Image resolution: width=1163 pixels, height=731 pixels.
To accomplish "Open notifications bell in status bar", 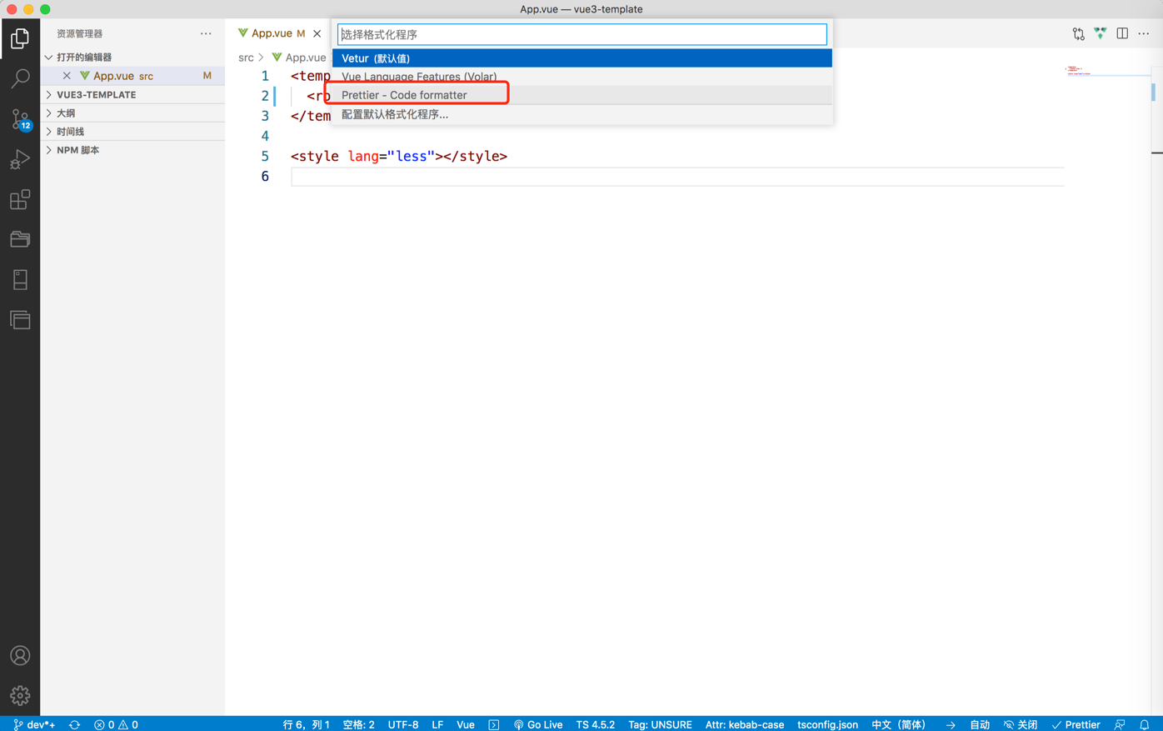I will (x=1145, y=724).
